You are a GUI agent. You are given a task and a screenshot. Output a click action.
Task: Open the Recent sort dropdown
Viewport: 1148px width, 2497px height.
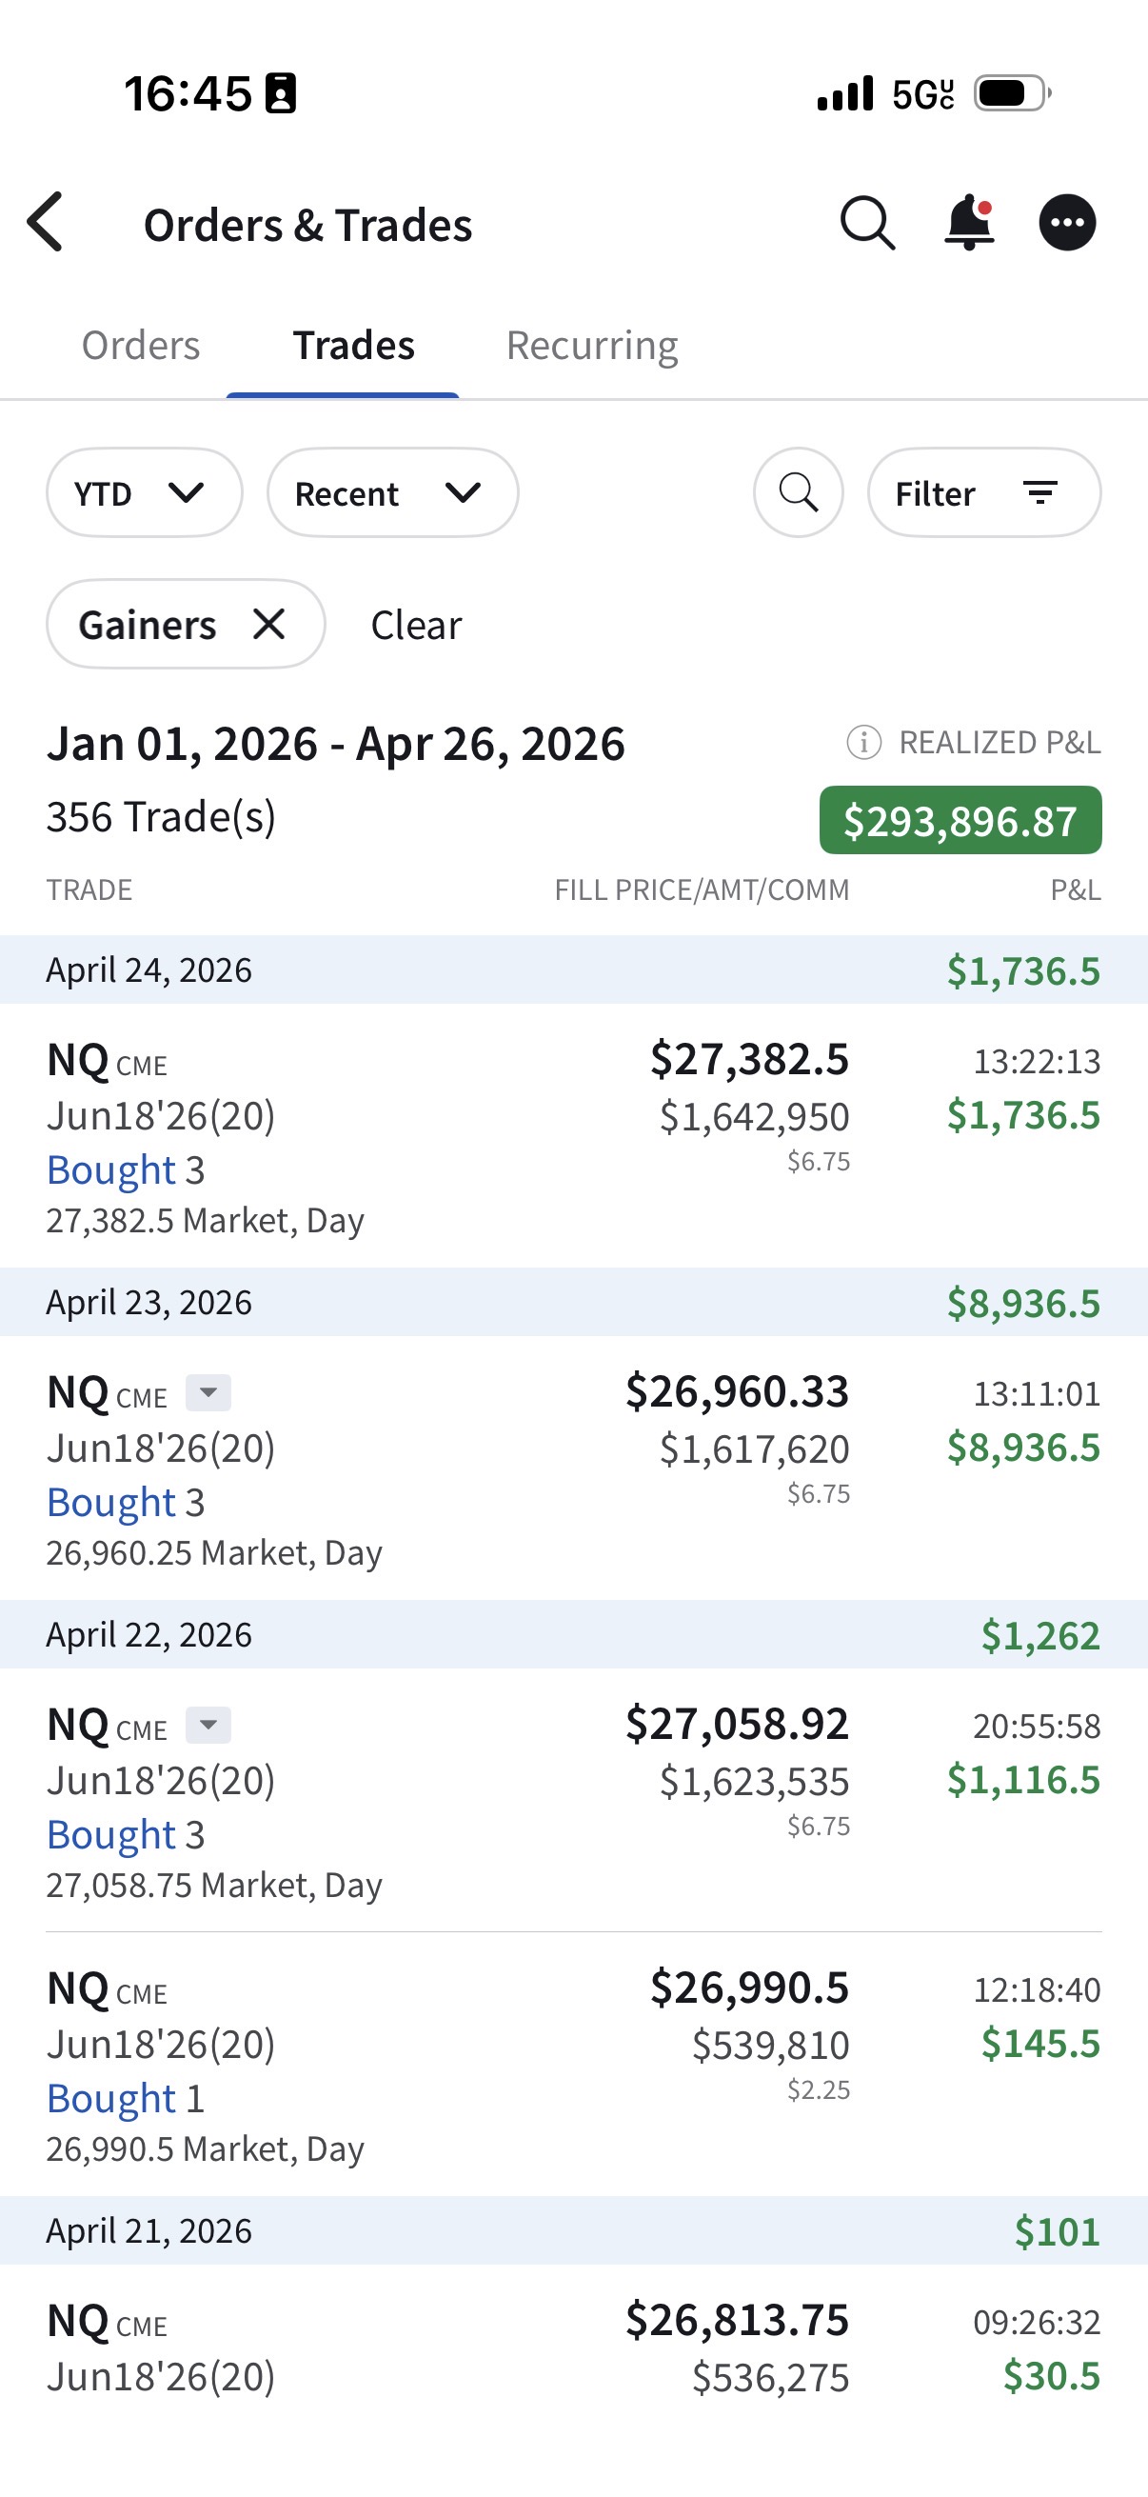391,492
